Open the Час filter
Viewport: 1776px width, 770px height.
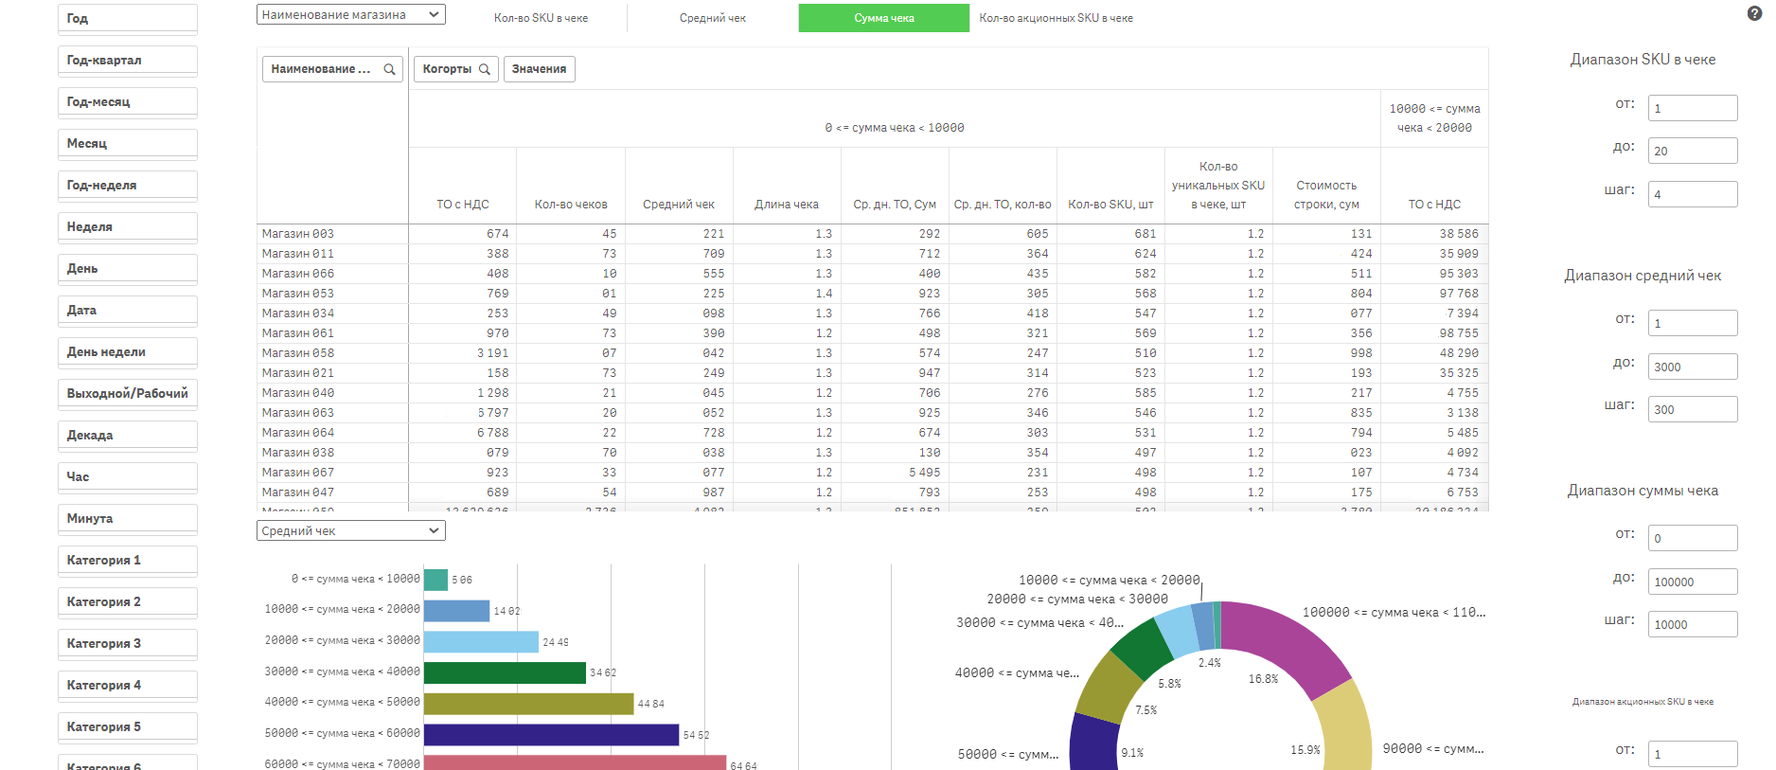coord(128,477)
